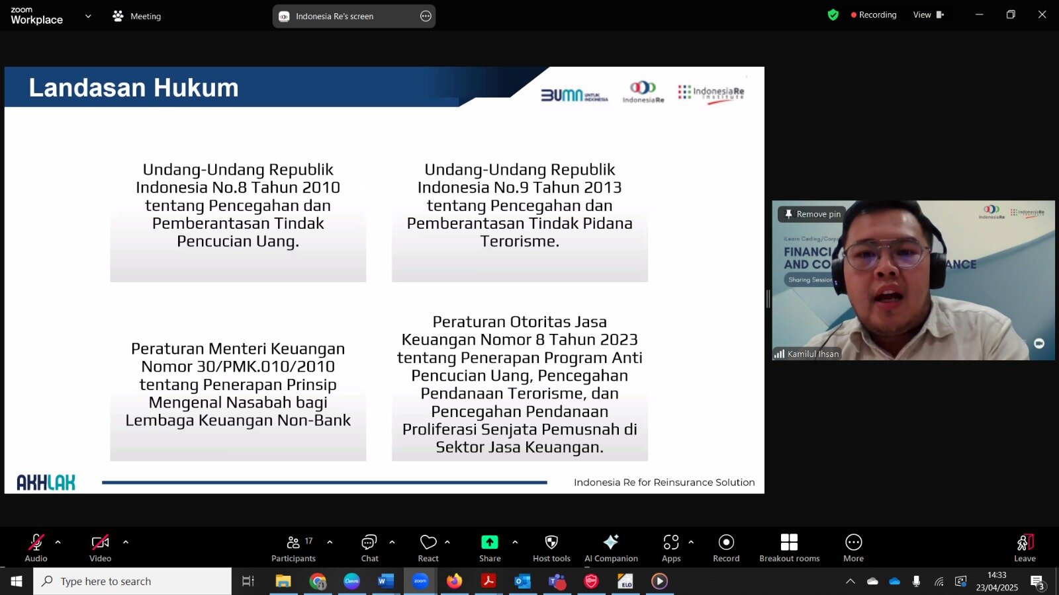Image resolution: width=1059 pixels, height=595 pixels.
Task: Expand React options caret
Action: (x=447, y=542)
